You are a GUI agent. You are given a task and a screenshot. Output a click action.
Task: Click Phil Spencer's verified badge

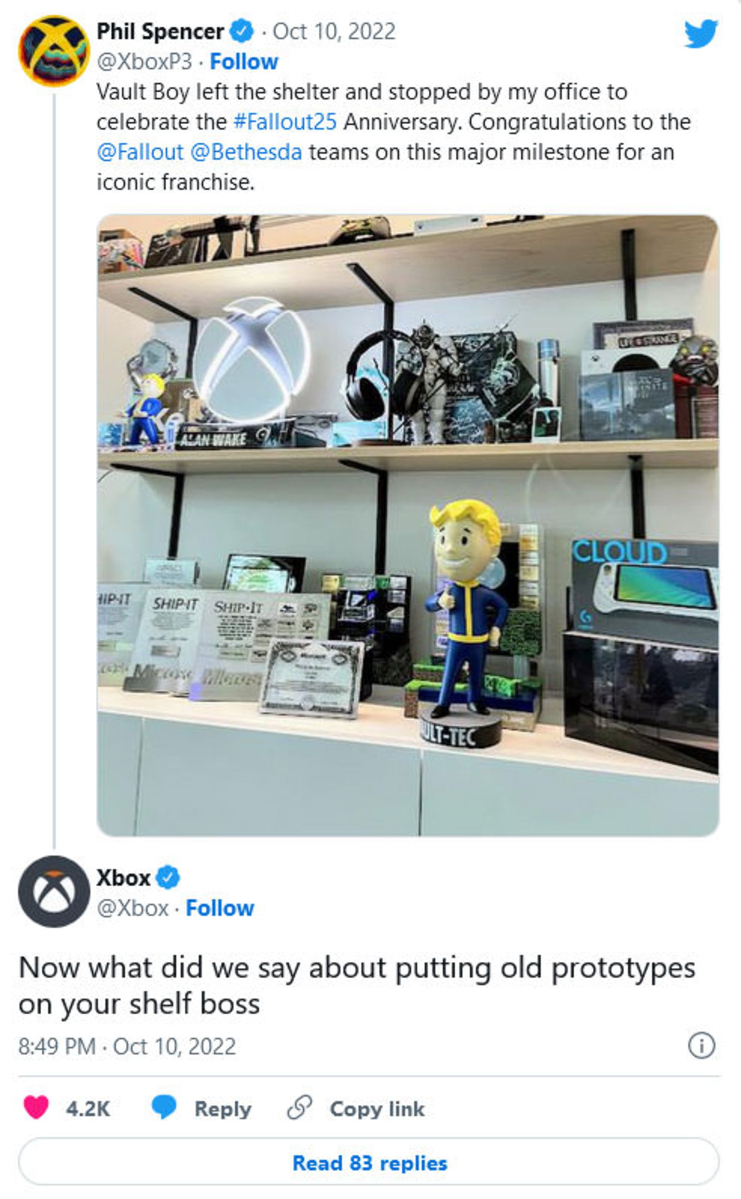(x=242, y=31)
